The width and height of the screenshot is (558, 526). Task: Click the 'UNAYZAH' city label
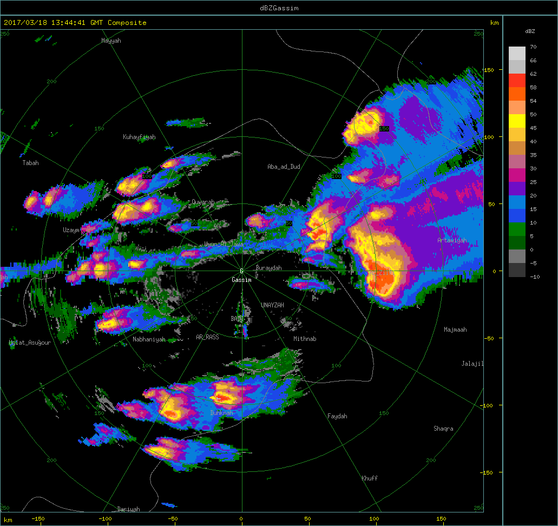point(273,305)
